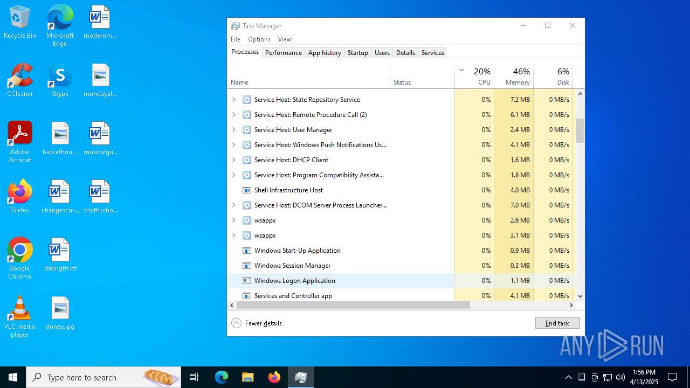
Task: Select the Skype desktop shortcut
Action: (60, 80)
